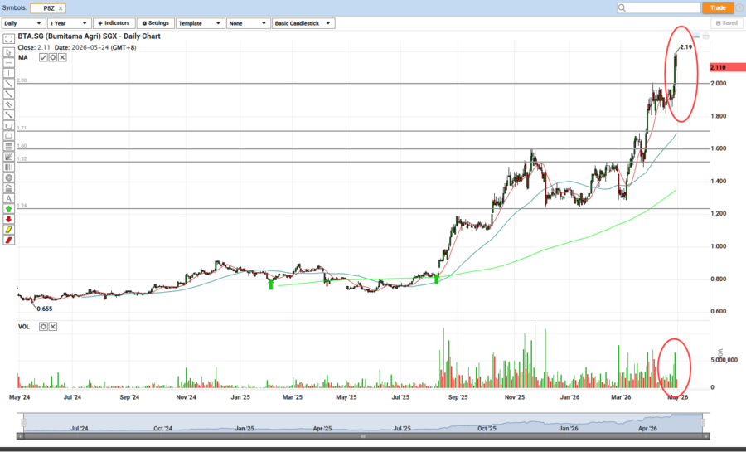Expand the 1 Year range dropdown
Image resolution: width=746 pixels, height=452 pixels.
point(69,23)
